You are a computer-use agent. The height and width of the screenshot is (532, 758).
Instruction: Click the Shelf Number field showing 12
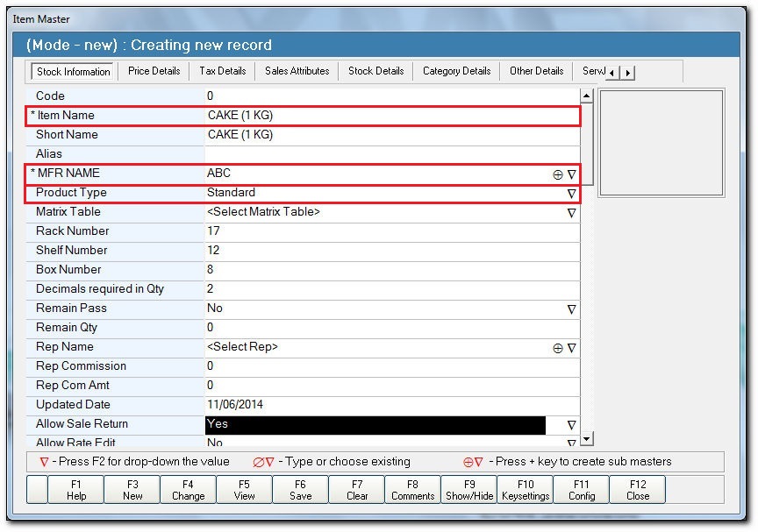[x=392, y=251]
